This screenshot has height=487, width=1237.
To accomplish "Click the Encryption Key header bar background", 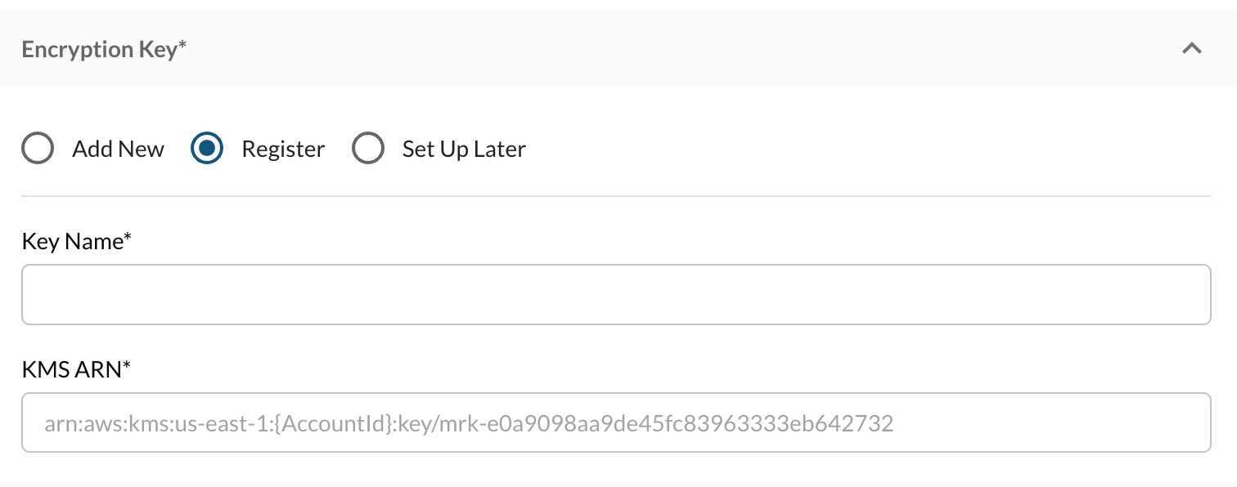I will tap(654, 49).
